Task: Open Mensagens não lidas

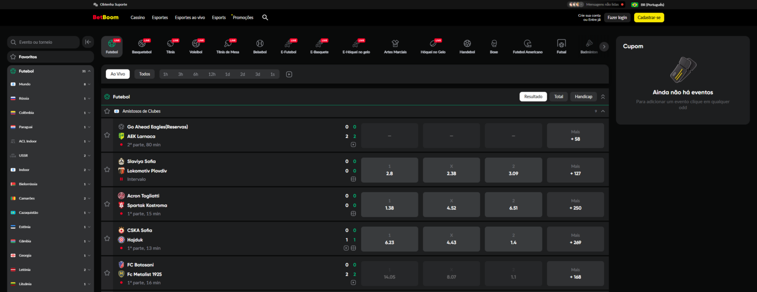Action: (x=596, y=4)
